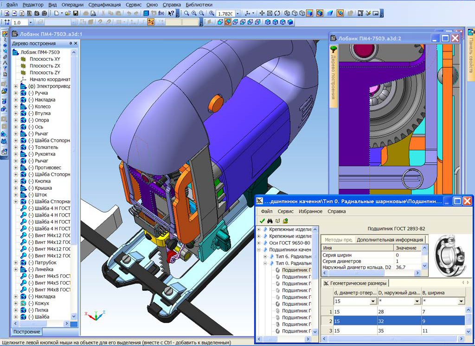
Task: Click the Rotate view icon in toolbar
Action: click(278, 13)
